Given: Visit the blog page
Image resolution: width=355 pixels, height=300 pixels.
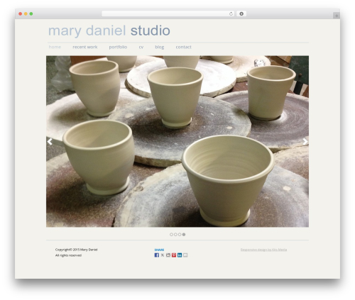Looking at the screenshot, I should click(160, 47).
